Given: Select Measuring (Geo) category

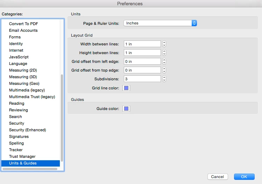Looking at the screenshot, I should coord(30,83).
